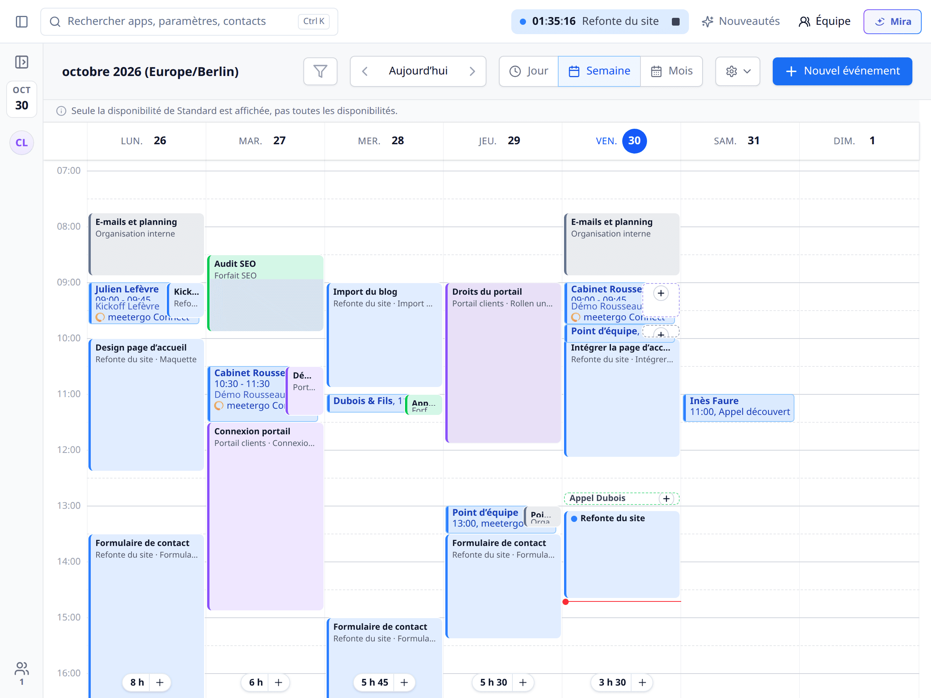The height and width of the screenshot is (698, 931).
Task: Expand the secondary sidebar arrow icon
Action: [x=21, y=62]
